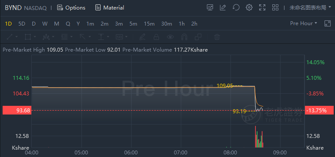Open the chart grid layout icon
This screenshot has width=335, height=157.
275,8
